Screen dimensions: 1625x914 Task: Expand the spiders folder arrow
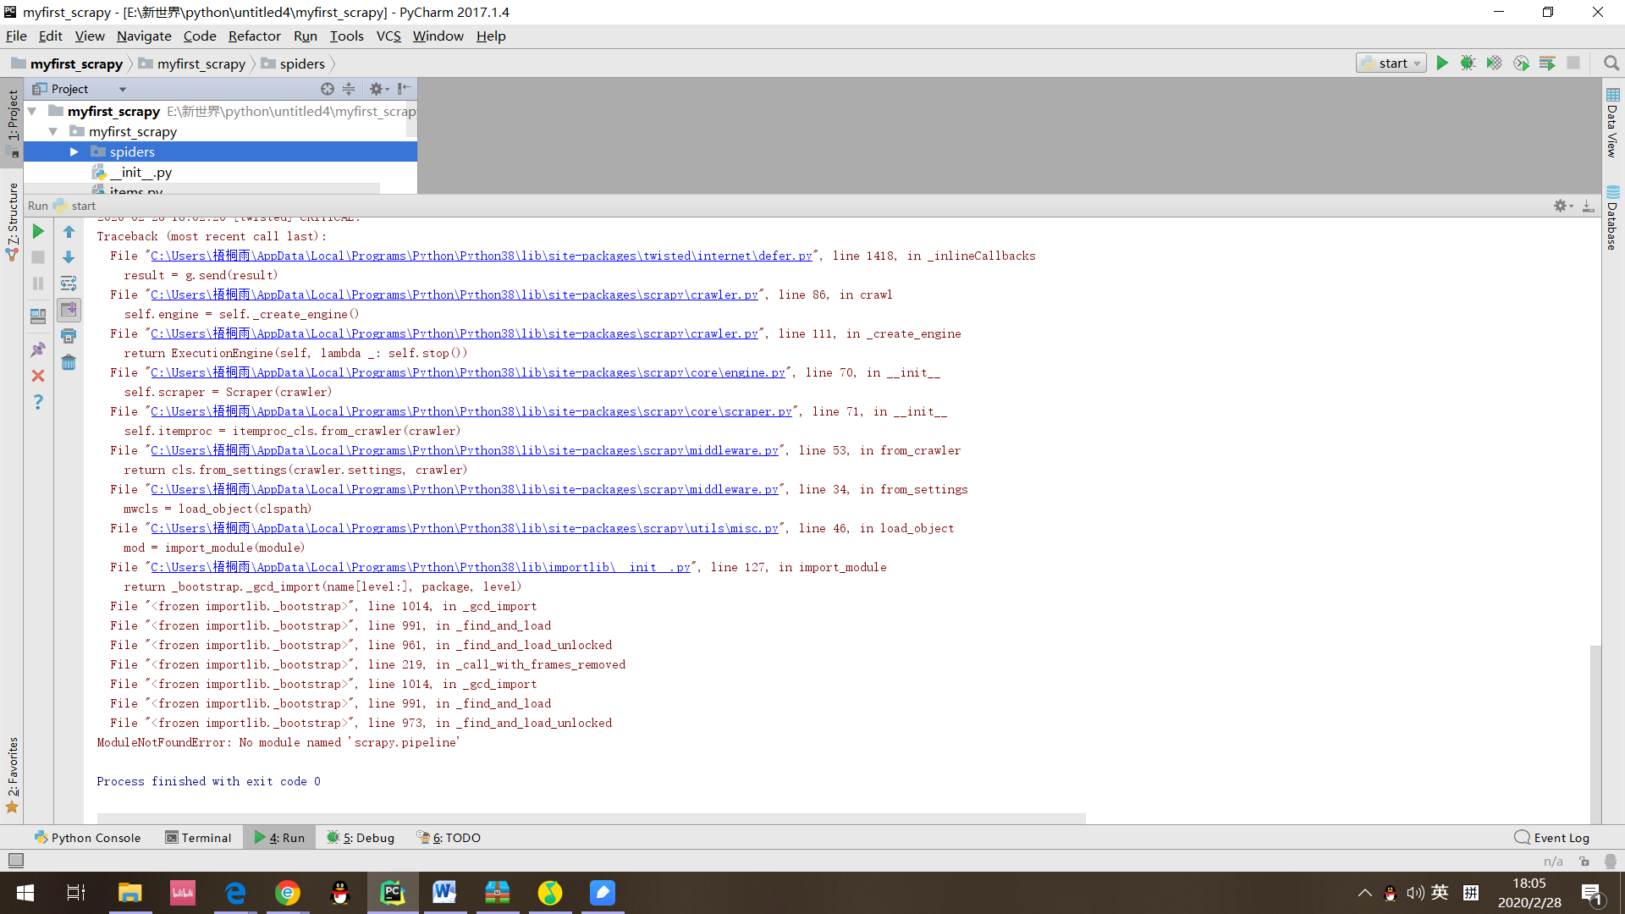[74, 151]
